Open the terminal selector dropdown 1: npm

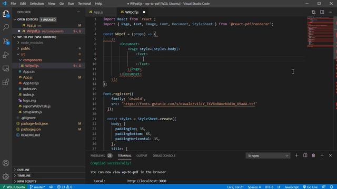(x=268, y=155)
